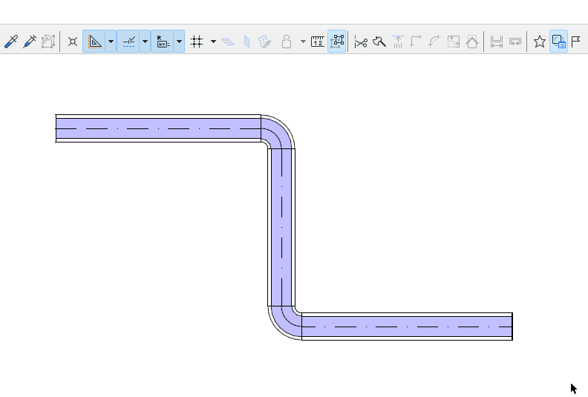The width and height of the screenshot is (588, 397).
Task: Toggle the XY Tracker button
Action: [163, 42]
